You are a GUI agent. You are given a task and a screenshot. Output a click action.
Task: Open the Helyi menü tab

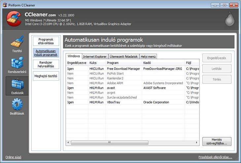point(148,56)
